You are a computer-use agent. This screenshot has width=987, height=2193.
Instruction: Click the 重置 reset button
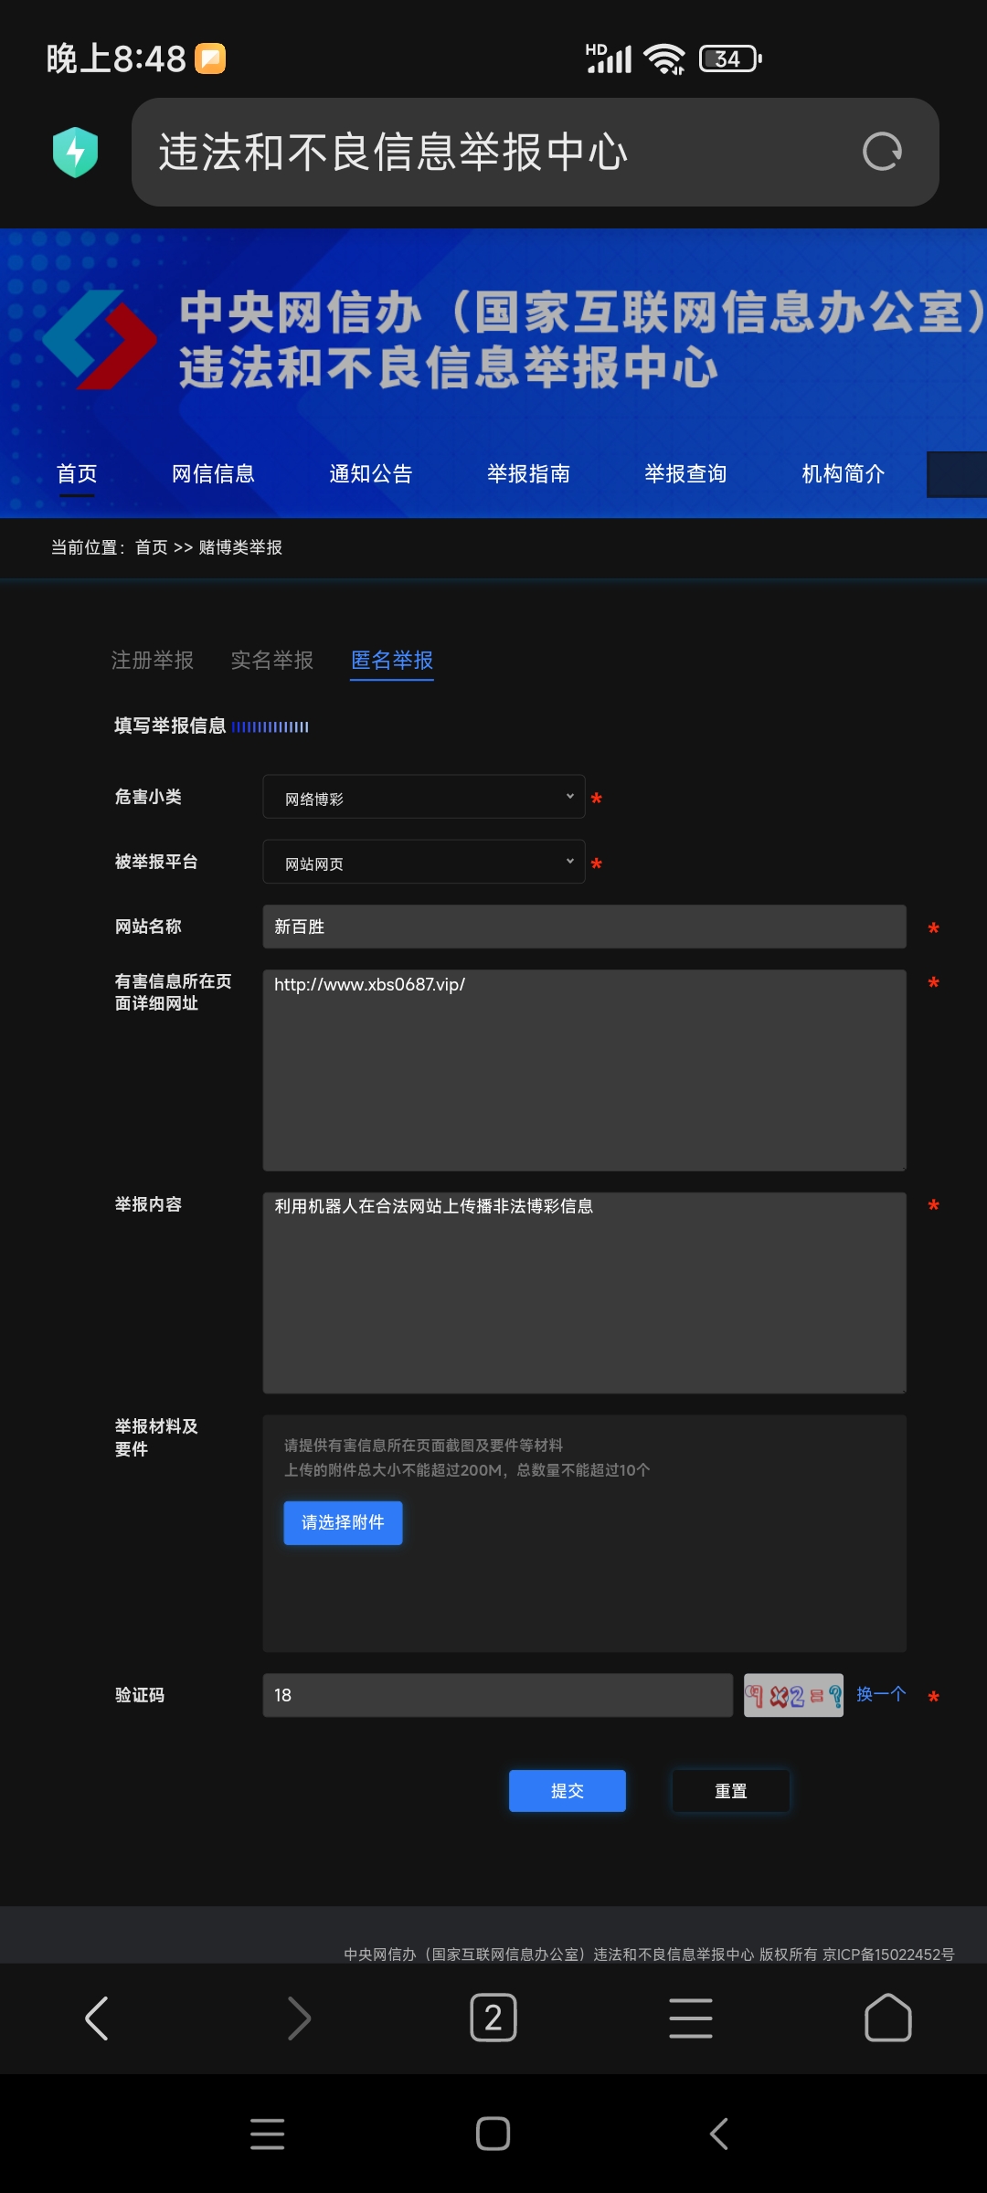point(731,1791)
